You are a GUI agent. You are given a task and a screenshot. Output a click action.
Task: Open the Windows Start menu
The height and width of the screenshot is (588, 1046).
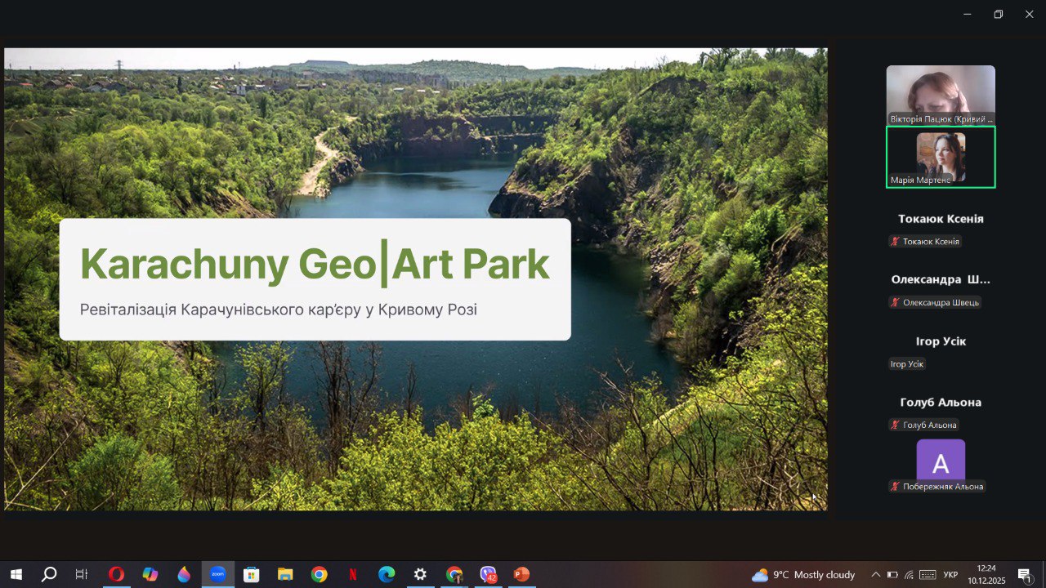(16, 574)
